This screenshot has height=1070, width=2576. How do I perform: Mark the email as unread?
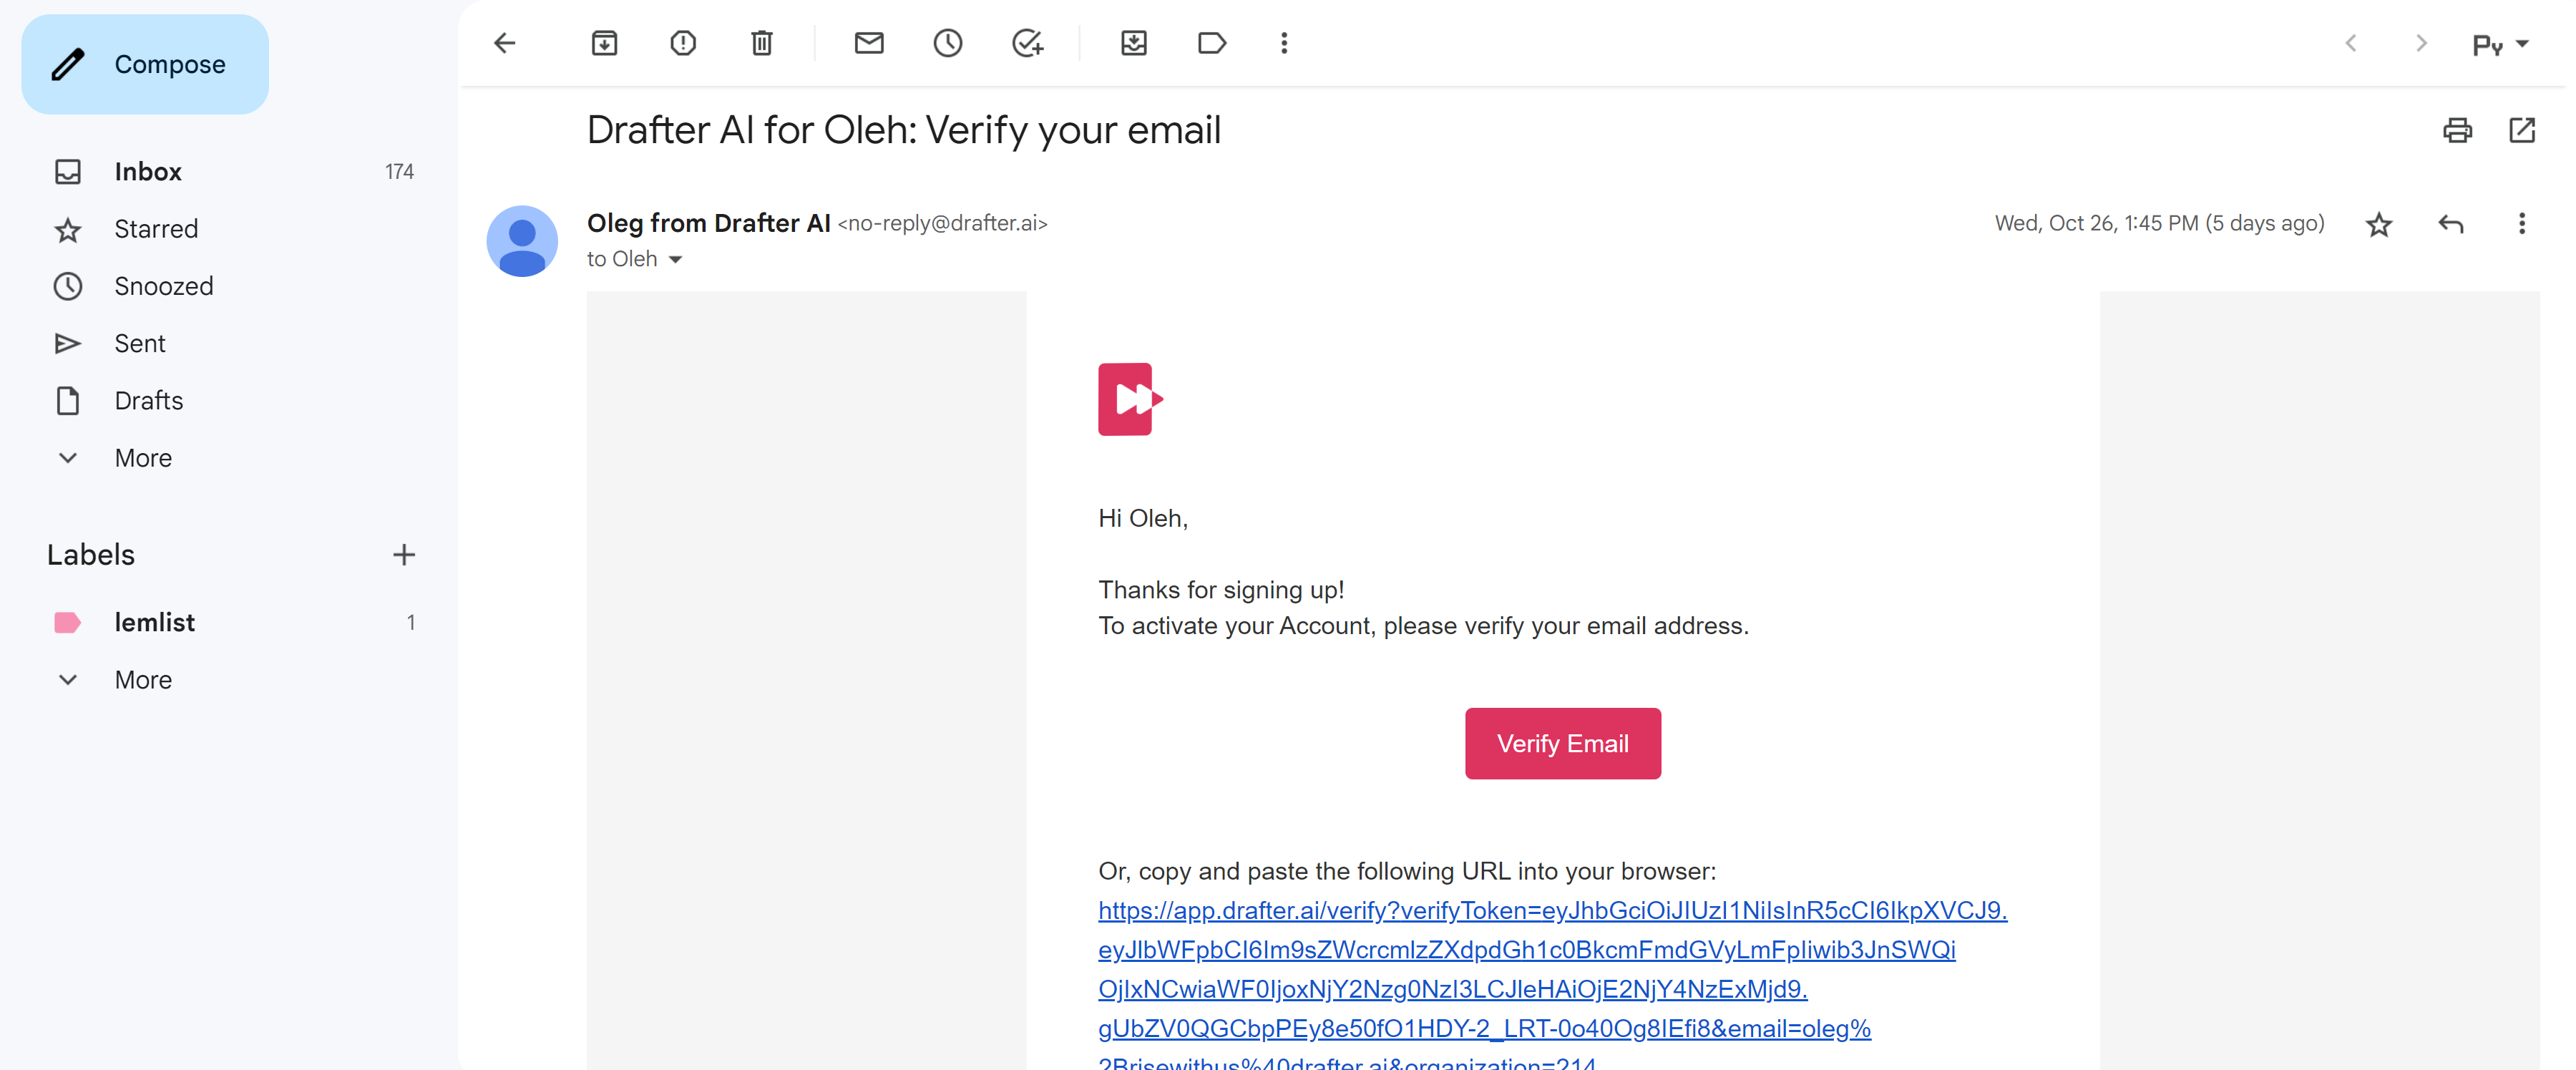(869, 43)
